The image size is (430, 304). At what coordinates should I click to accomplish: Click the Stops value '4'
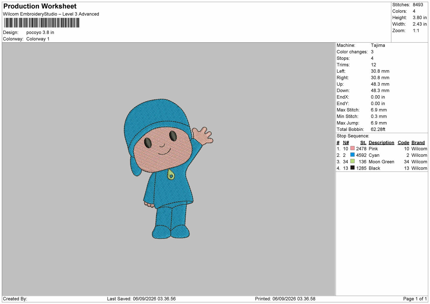coord(372,58)
